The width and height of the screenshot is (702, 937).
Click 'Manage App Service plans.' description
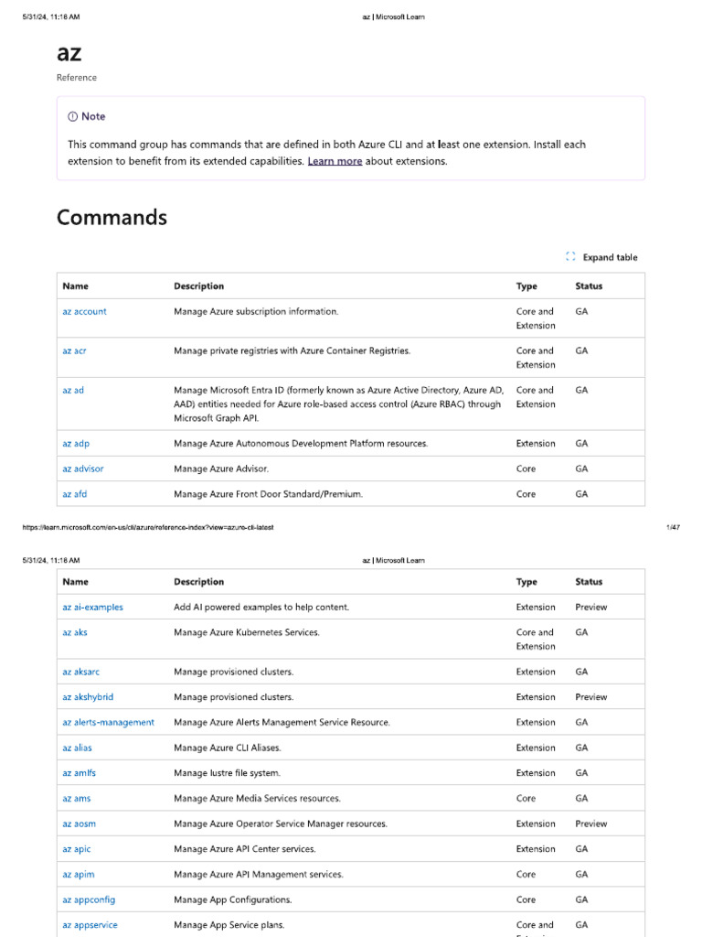229,924
